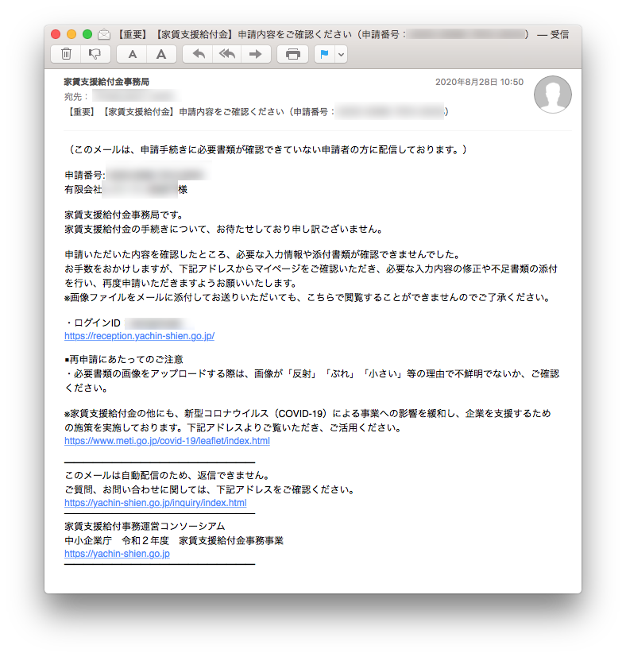The height and width of the screenshot is (657, 626).
Task: Open the yachin-shien.go.jp homepage link in signature
Action: click(117, 554)
